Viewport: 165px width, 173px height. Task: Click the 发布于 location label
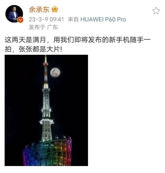click(x=37, y=27)
